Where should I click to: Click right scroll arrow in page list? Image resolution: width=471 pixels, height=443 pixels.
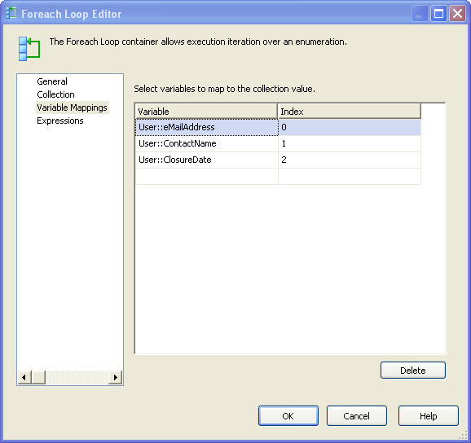point(116,377)
